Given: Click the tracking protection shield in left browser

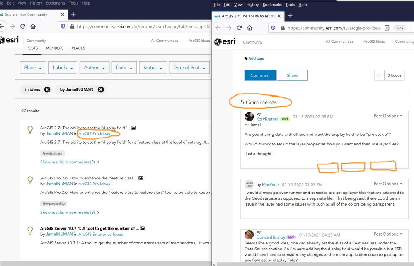Looking at the screenshot, I should (63, 27).
